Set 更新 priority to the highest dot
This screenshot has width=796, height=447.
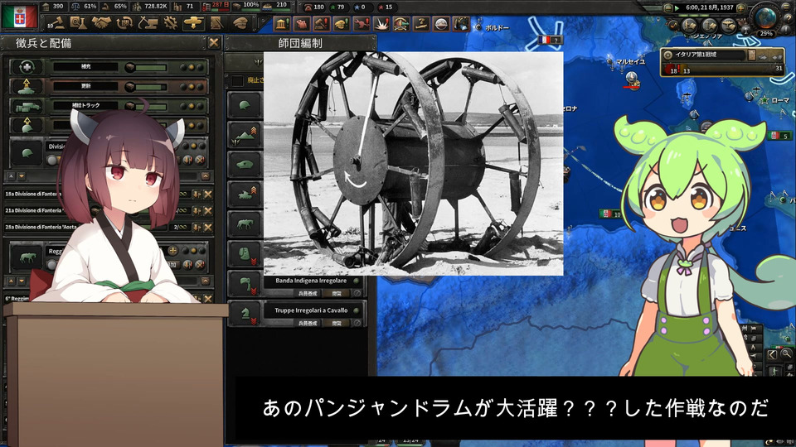[201, 87]
